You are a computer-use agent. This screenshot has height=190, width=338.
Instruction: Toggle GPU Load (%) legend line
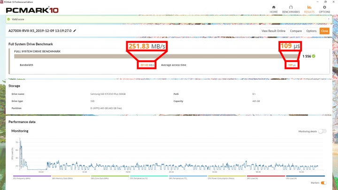(266, 177)
